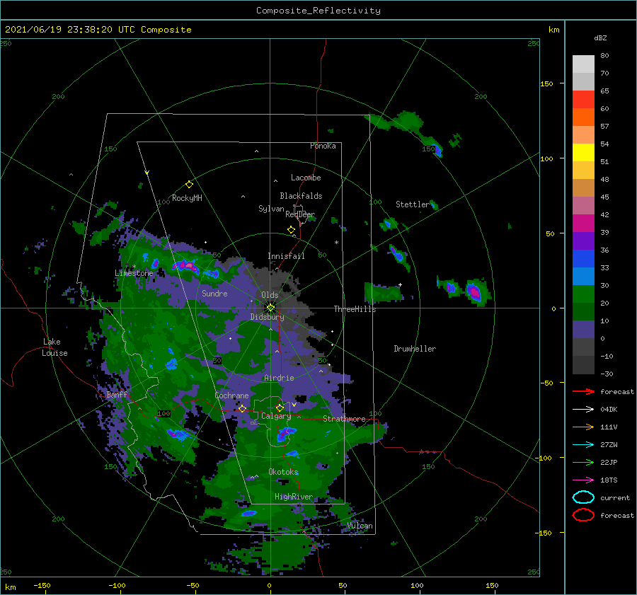This screenshot has height=595, width=637.
Task: Click the cyan current ellipse icon
Action: coord(583,497)
